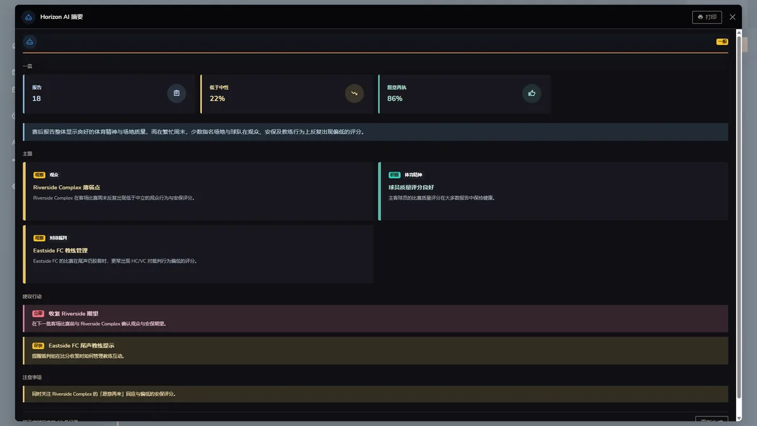Viewport: 757px width, 426px height.
Task: Click the yellow 一般 severity badge
Action: click(x=722, y=42)
